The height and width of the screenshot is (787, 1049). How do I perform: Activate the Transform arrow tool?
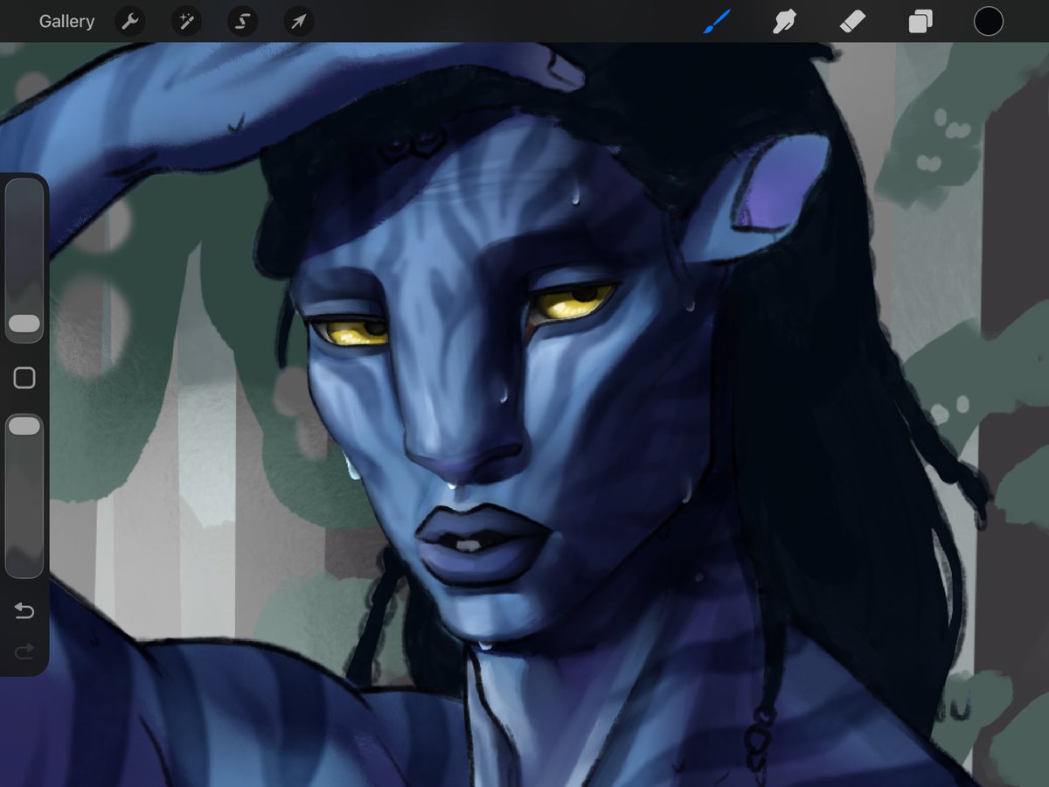[x=299, y=22]
